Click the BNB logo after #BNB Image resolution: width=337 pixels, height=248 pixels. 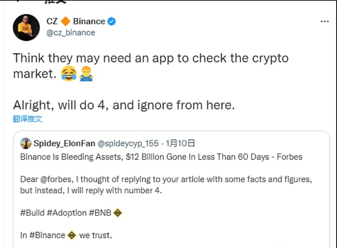[x=118, y=213]
